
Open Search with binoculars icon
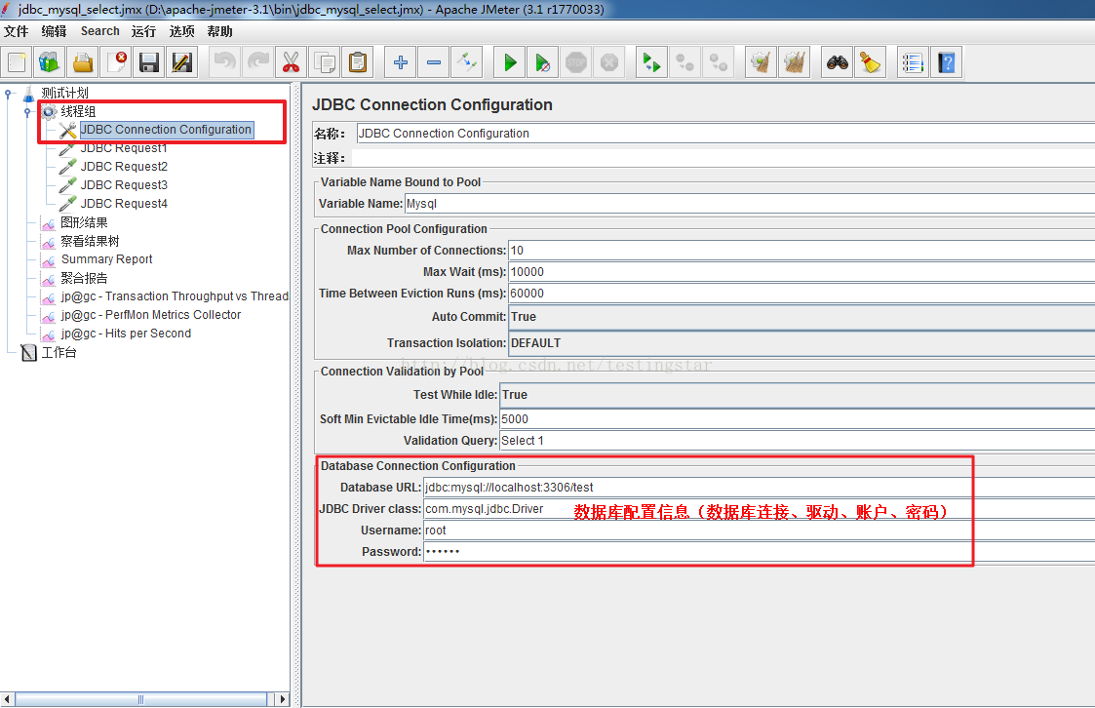pyautogui.click(x=838, y=62)
